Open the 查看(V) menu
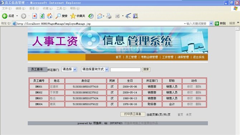This screenshot has height=135, width=240. [34, 9]
